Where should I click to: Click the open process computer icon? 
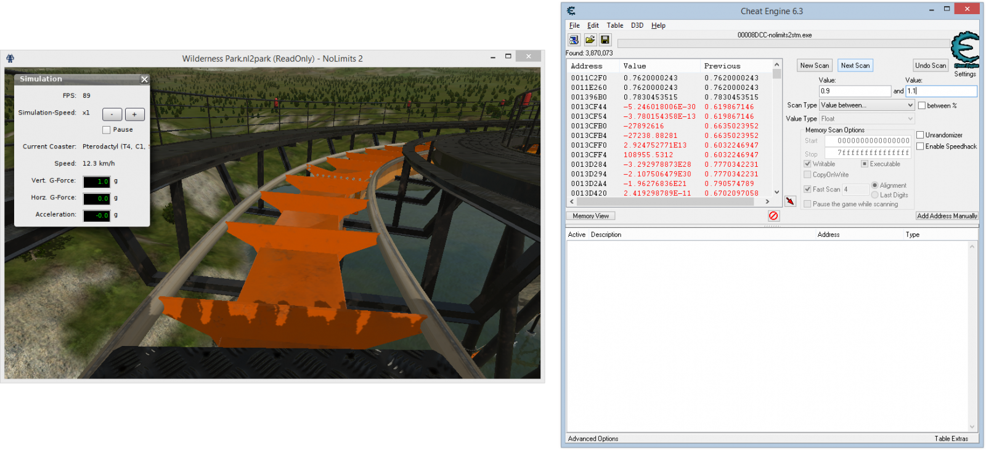[574, 40]
